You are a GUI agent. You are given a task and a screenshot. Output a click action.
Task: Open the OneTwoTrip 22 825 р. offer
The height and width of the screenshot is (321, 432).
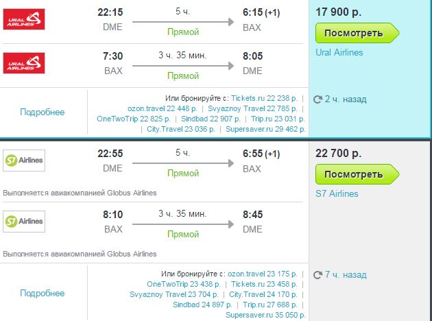click(x=133, y=119)
